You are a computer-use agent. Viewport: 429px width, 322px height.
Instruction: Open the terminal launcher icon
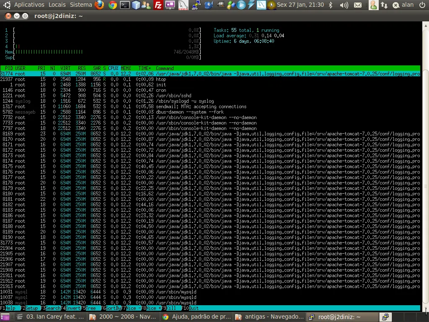[x=124, y=5]
